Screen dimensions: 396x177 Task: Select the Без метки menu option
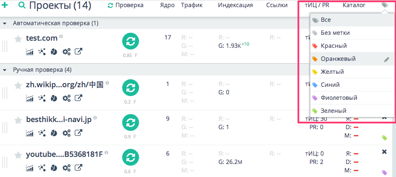click(x=335, y=33)
